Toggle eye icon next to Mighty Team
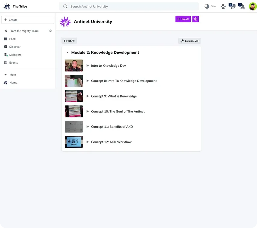 [50, 31]
